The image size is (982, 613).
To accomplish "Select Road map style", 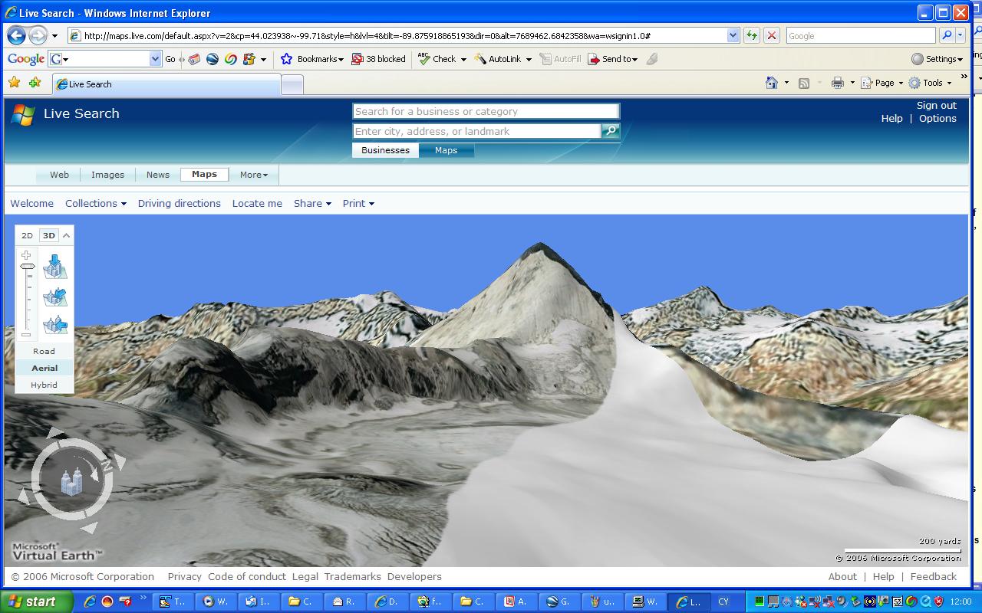I will point(44,351).
